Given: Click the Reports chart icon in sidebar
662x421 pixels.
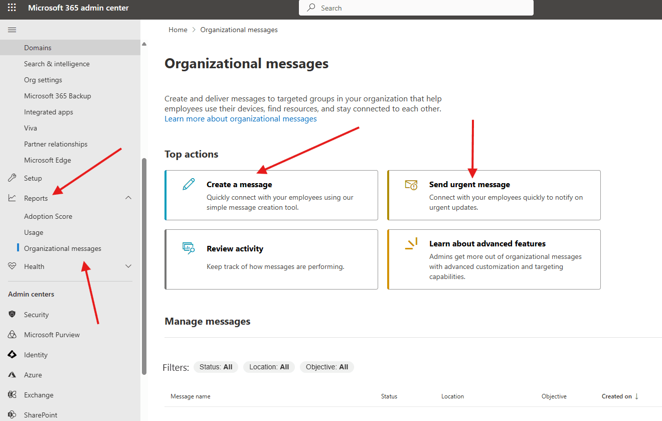Looking at the screenshot, I should click(12, 198).
